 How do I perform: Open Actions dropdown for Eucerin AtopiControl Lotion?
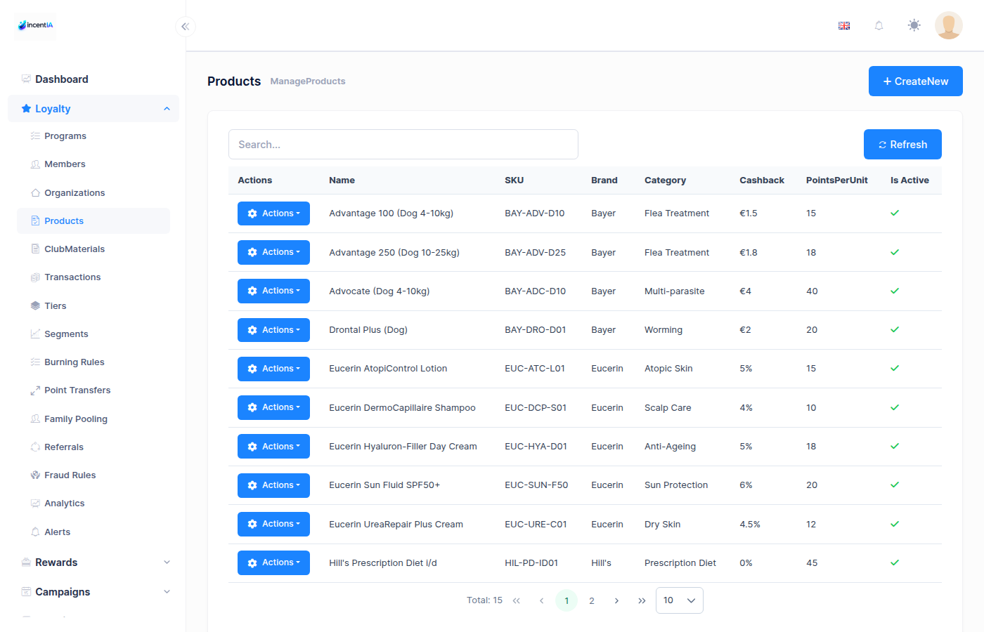[273, 369]
